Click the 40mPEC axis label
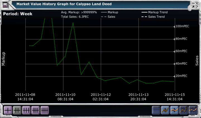Image resolution: width=201 pixels, height=118 pixels. tap(181, 64)
